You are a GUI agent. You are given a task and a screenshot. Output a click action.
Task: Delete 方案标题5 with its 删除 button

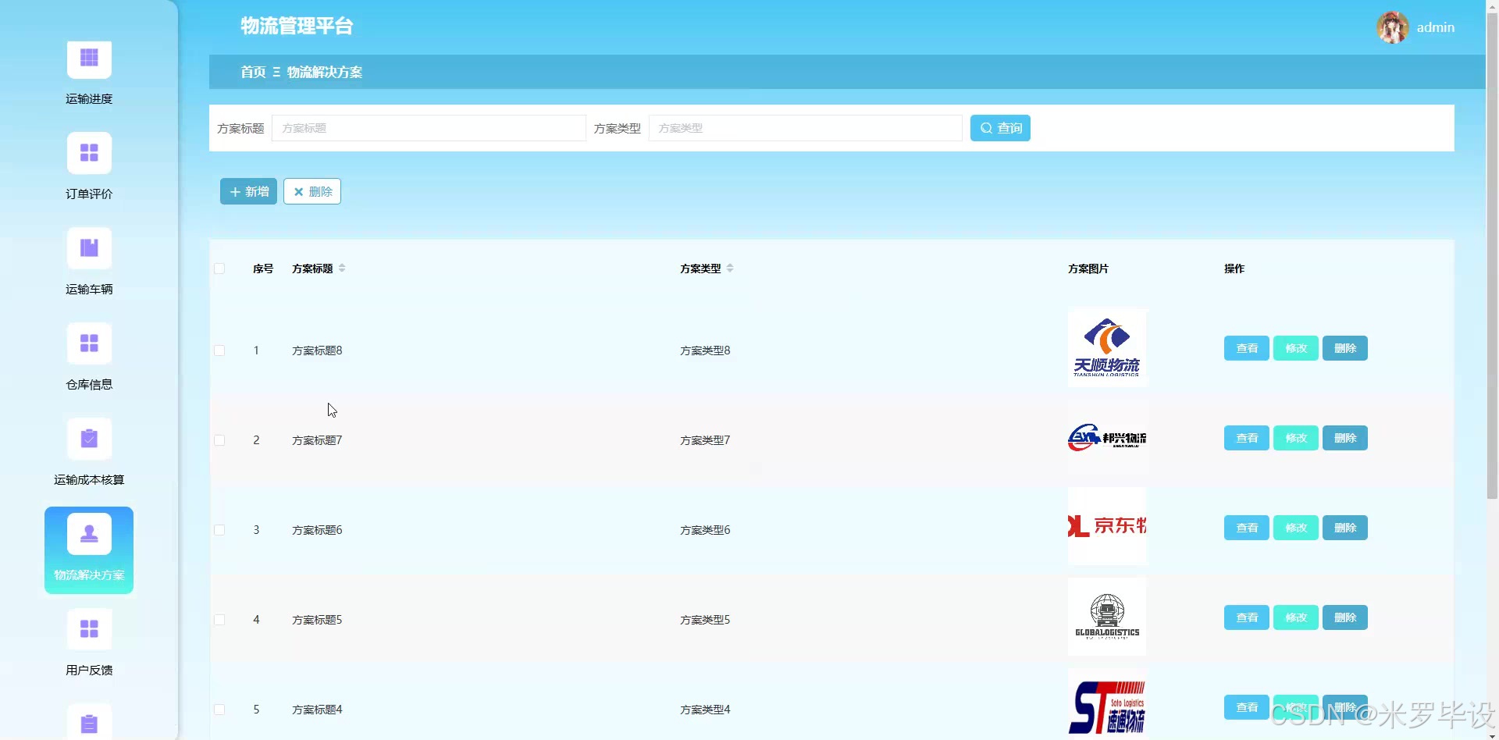tap(1345, 617)
